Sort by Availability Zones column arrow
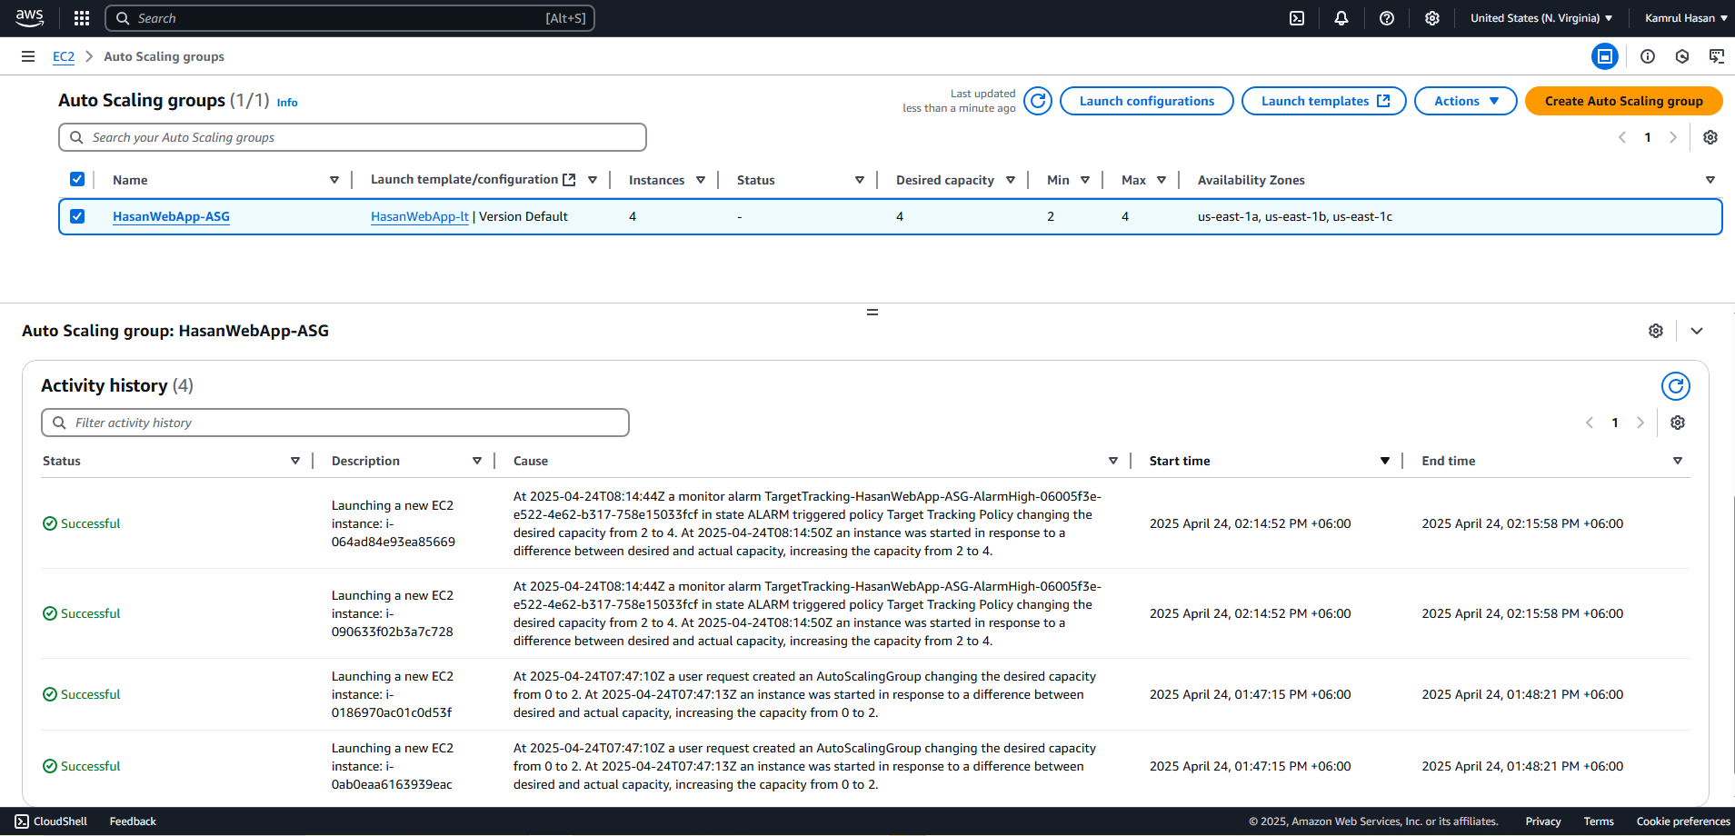Image resolution: width=1735 pixels, height=836 pixels. pyautogui.click(x=1710, y=180)
